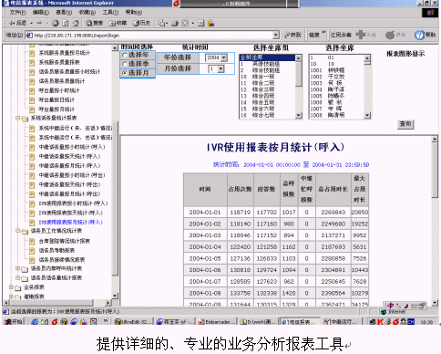The height and width of the screenshot is (354, 441).
Task: Click the Windows Start button
Action: tap(13, 321)
